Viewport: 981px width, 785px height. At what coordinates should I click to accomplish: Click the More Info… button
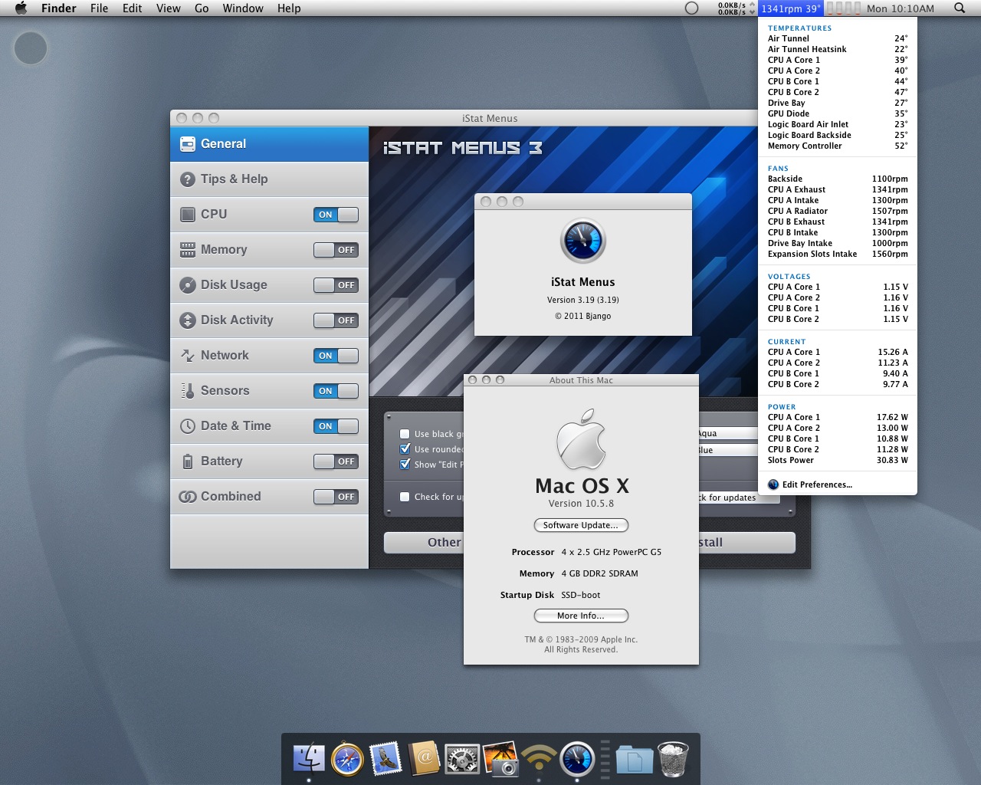click(x=581, y=616)
